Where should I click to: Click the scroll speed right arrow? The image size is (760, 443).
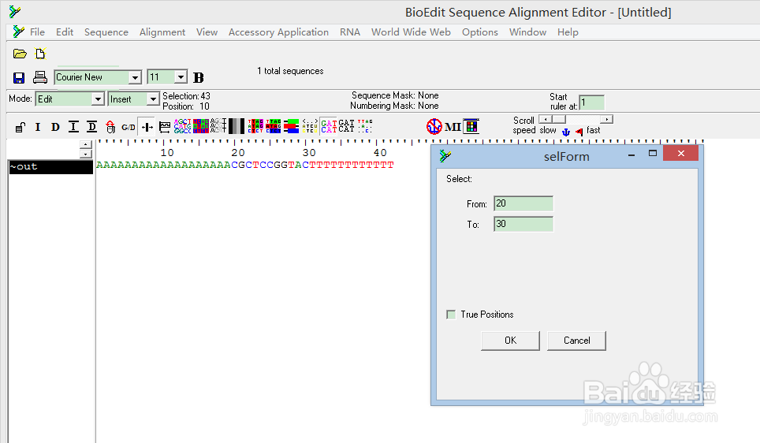[606, 119]
